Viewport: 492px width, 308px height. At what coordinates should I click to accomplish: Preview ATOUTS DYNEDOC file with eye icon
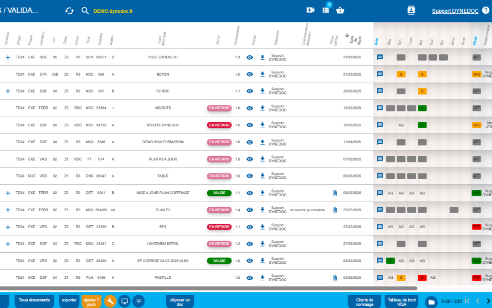pos(250,125)
